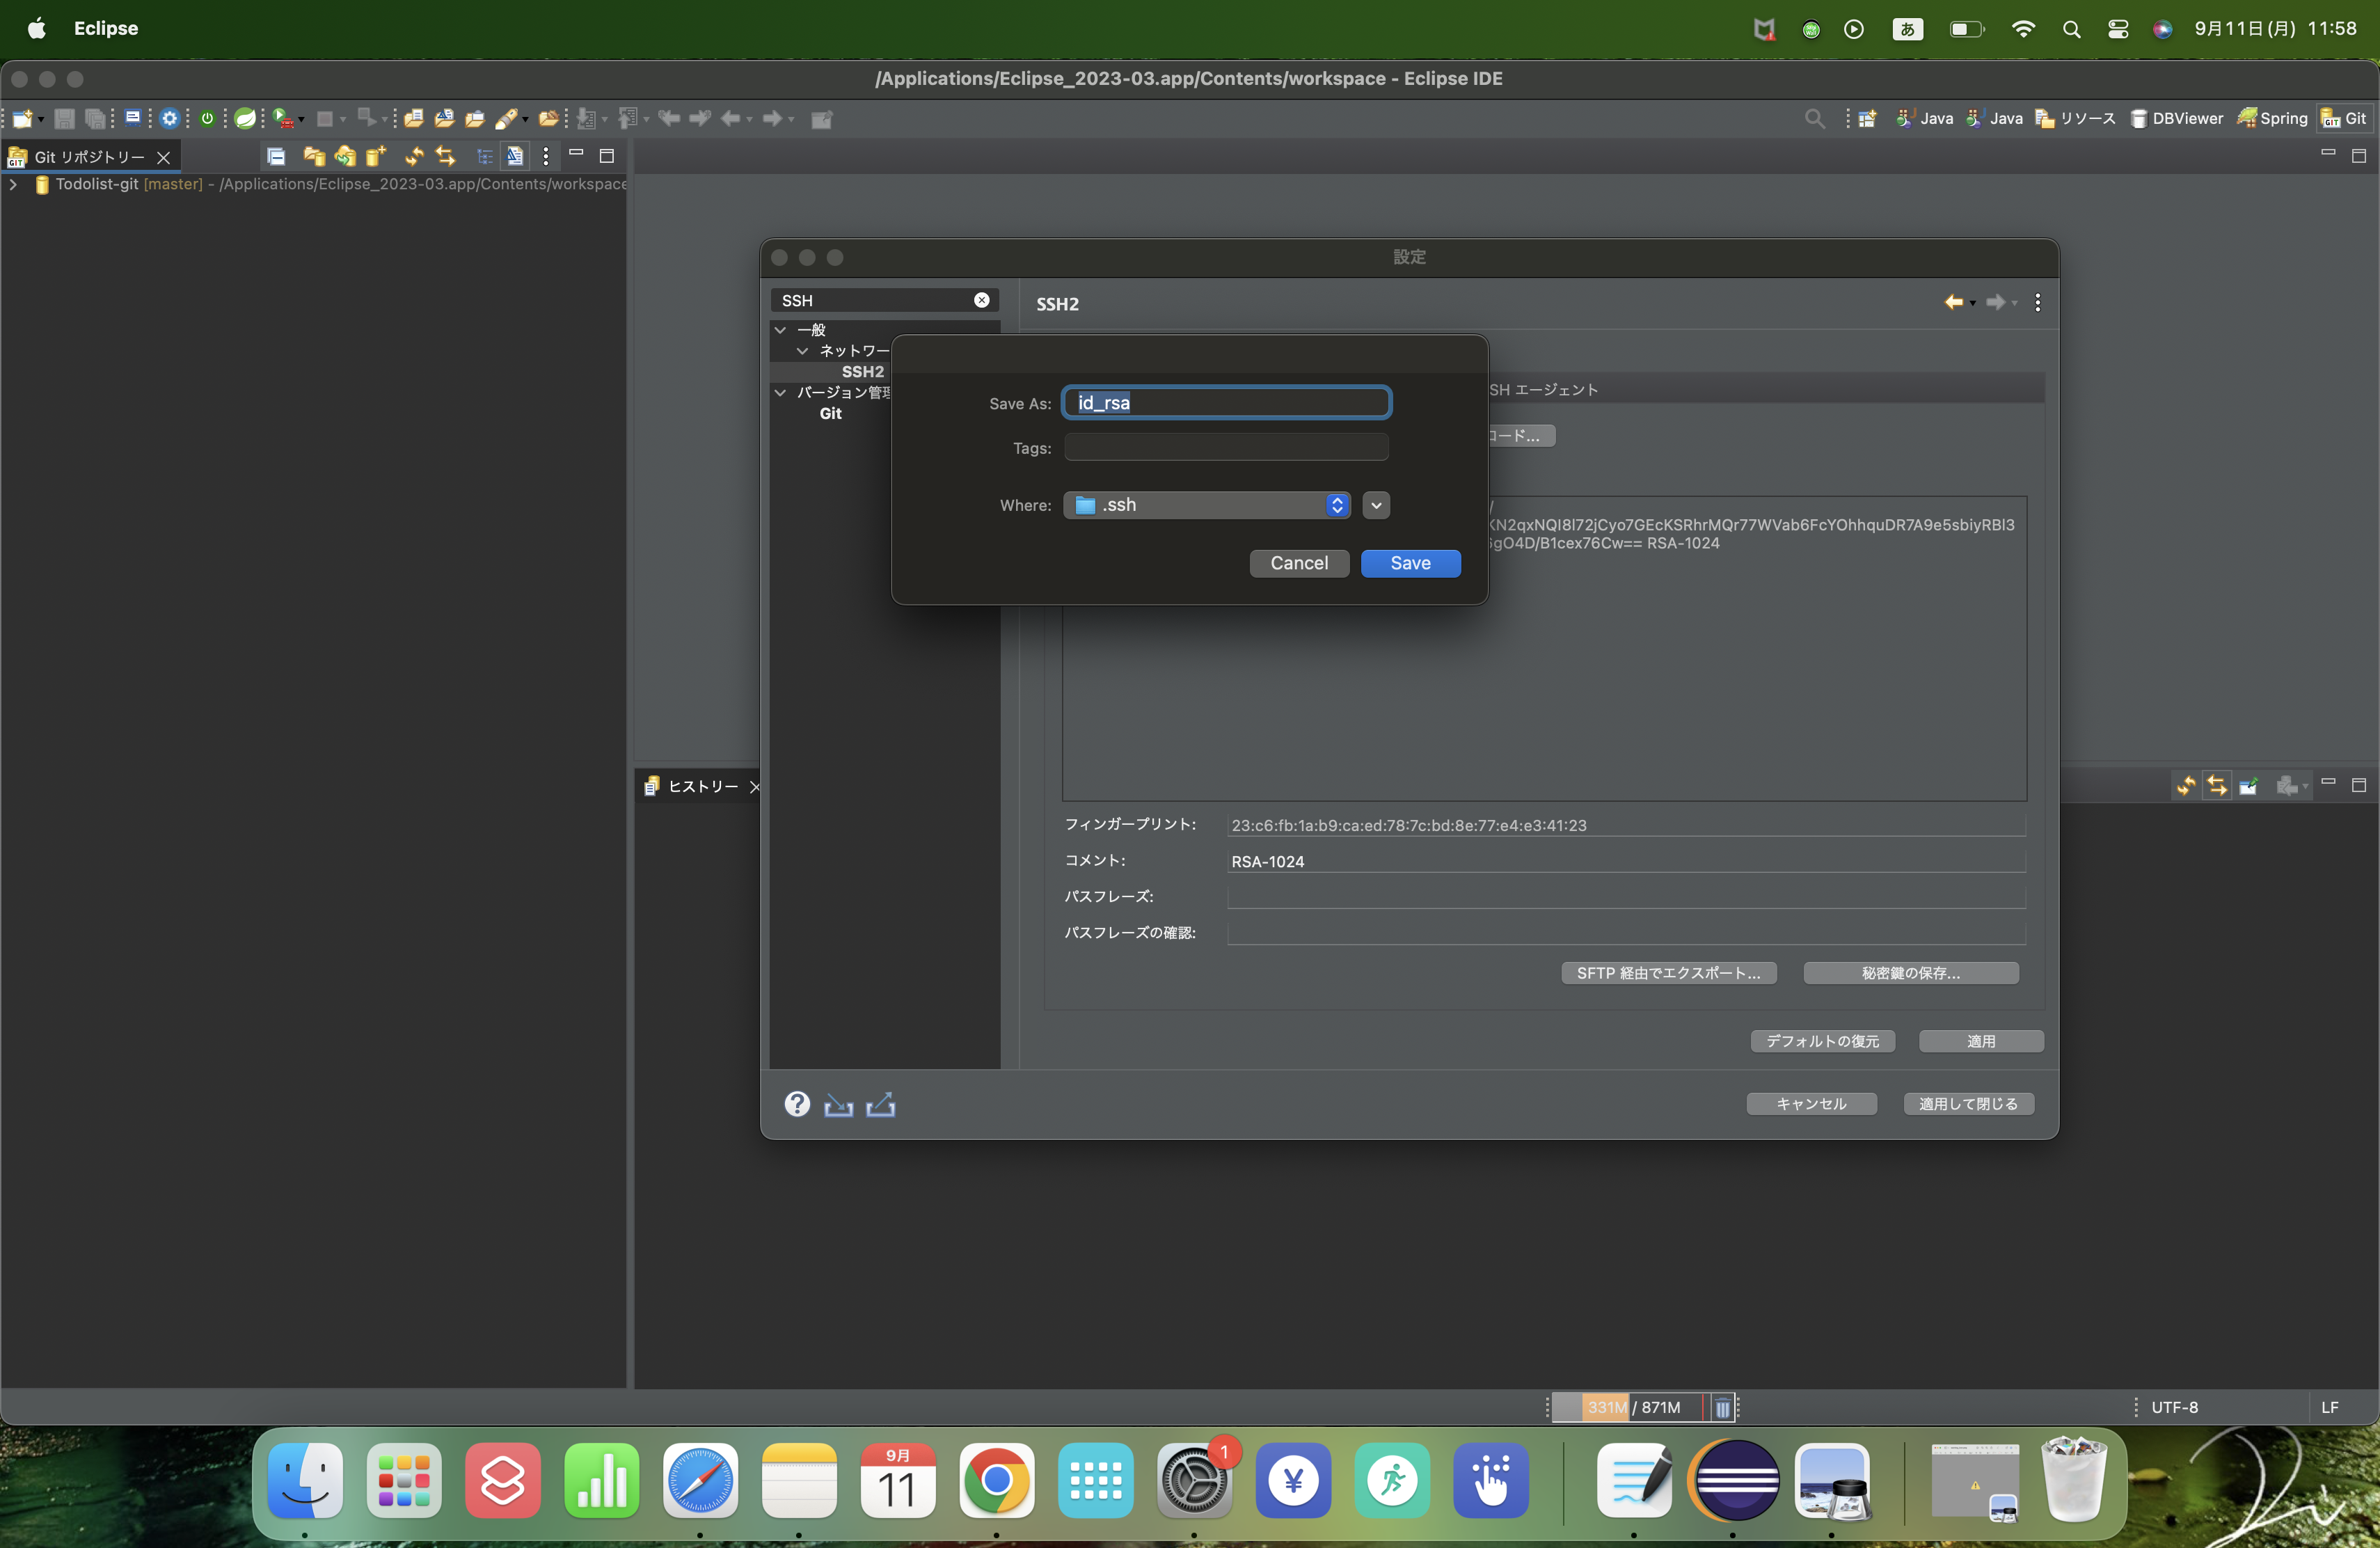This screenshot has height=1548, width=2380.
Task: Expand the Todolist-git repository tree node
Action: tap(12, 185)
